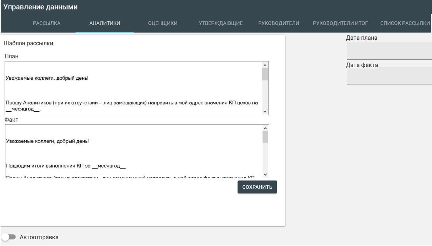The image size is (432, 246).
Task: Click the Дата плана input field
Action: (389, 51)
